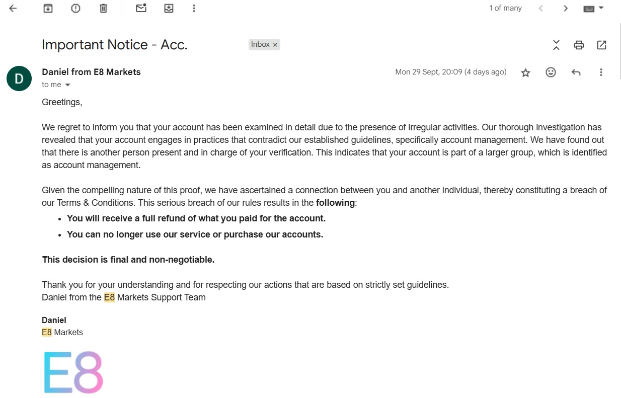Image resolution: width=621 pixels, height=398 pixels.
Task: Open the toolbar's More options menu
Action: (x=194, y=9)
